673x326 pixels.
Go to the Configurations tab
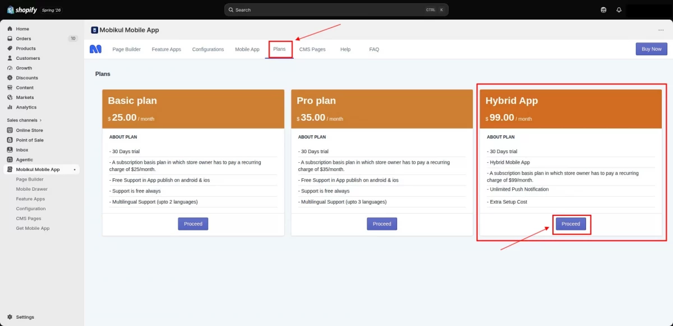[x=208, y=49]
